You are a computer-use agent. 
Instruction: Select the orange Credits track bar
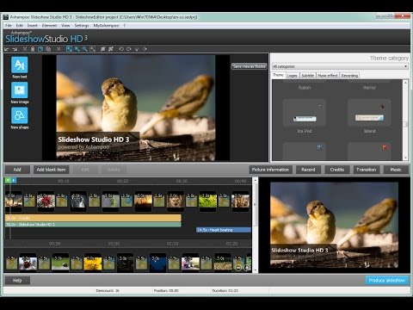click(x=93, y=218)
